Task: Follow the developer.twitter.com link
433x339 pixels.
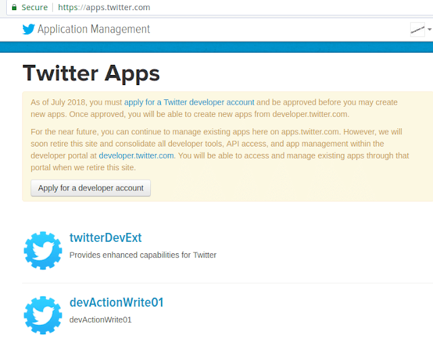Action: point(137,156)
